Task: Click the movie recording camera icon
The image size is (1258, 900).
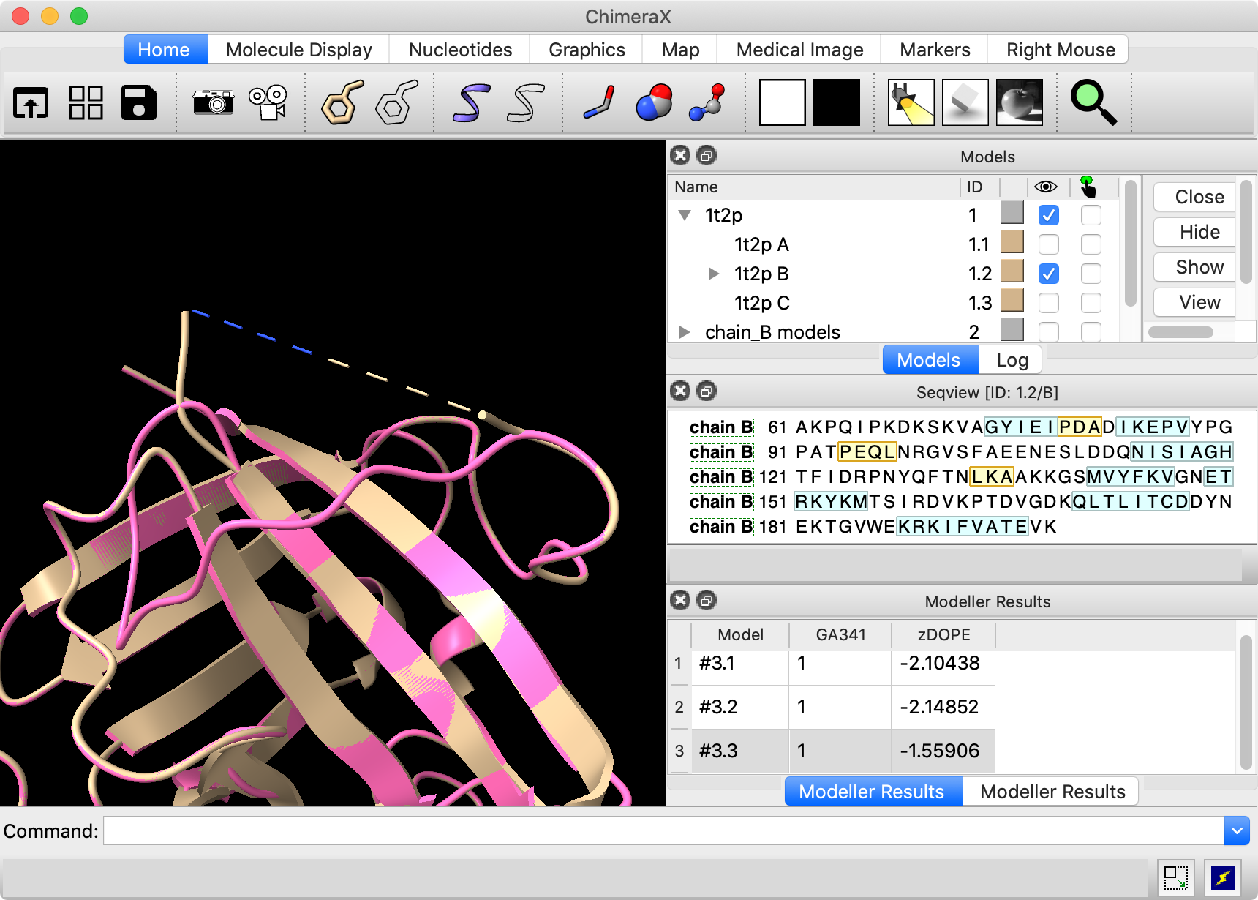Action: 268,102
